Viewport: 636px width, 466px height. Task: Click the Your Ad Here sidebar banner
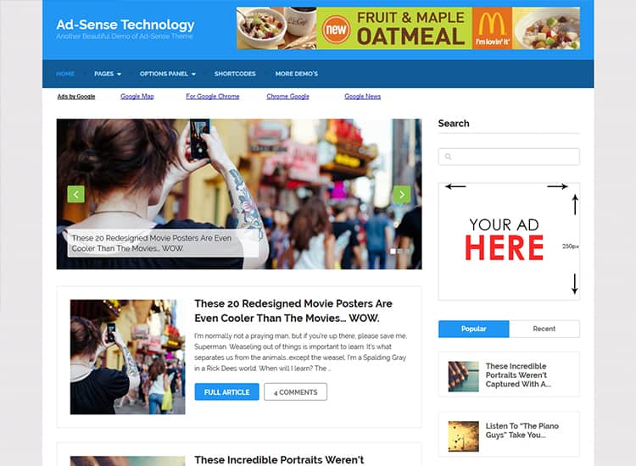(x=509, y=241)
